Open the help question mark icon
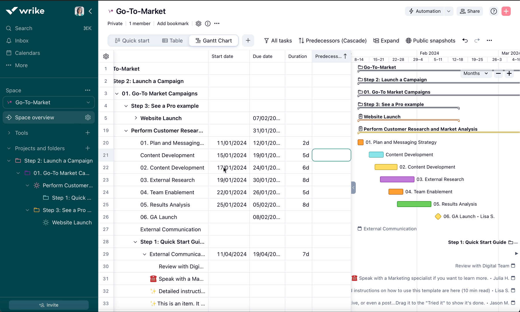This screenshot has width=520, height=312. (494, 11)
